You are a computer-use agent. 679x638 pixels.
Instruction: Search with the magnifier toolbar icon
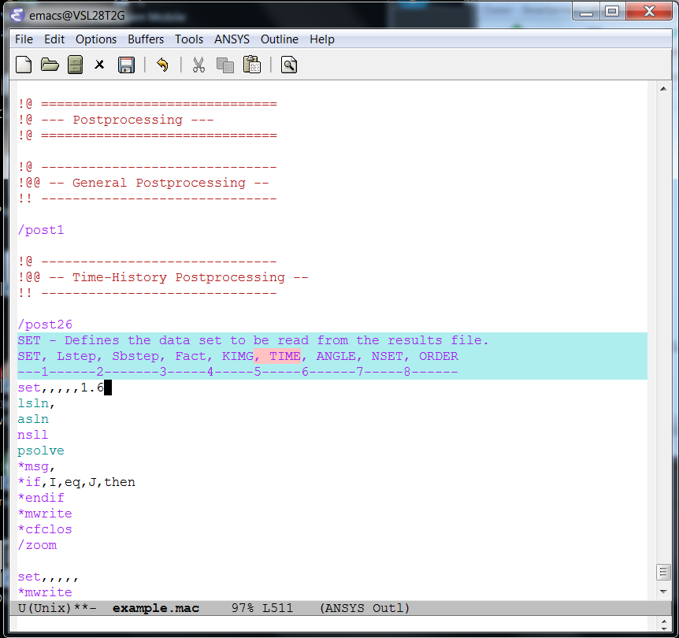(x=289, y=65)
